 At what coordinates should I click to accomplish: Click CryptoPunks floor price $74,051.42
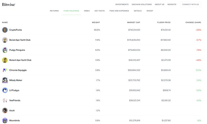pos(166,30)
